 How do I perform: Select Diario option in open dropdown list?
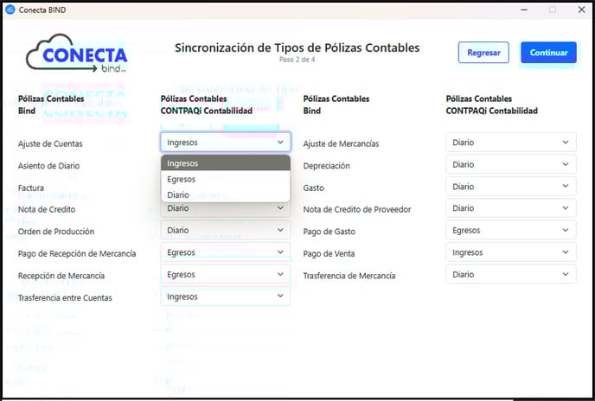[226, 194]
